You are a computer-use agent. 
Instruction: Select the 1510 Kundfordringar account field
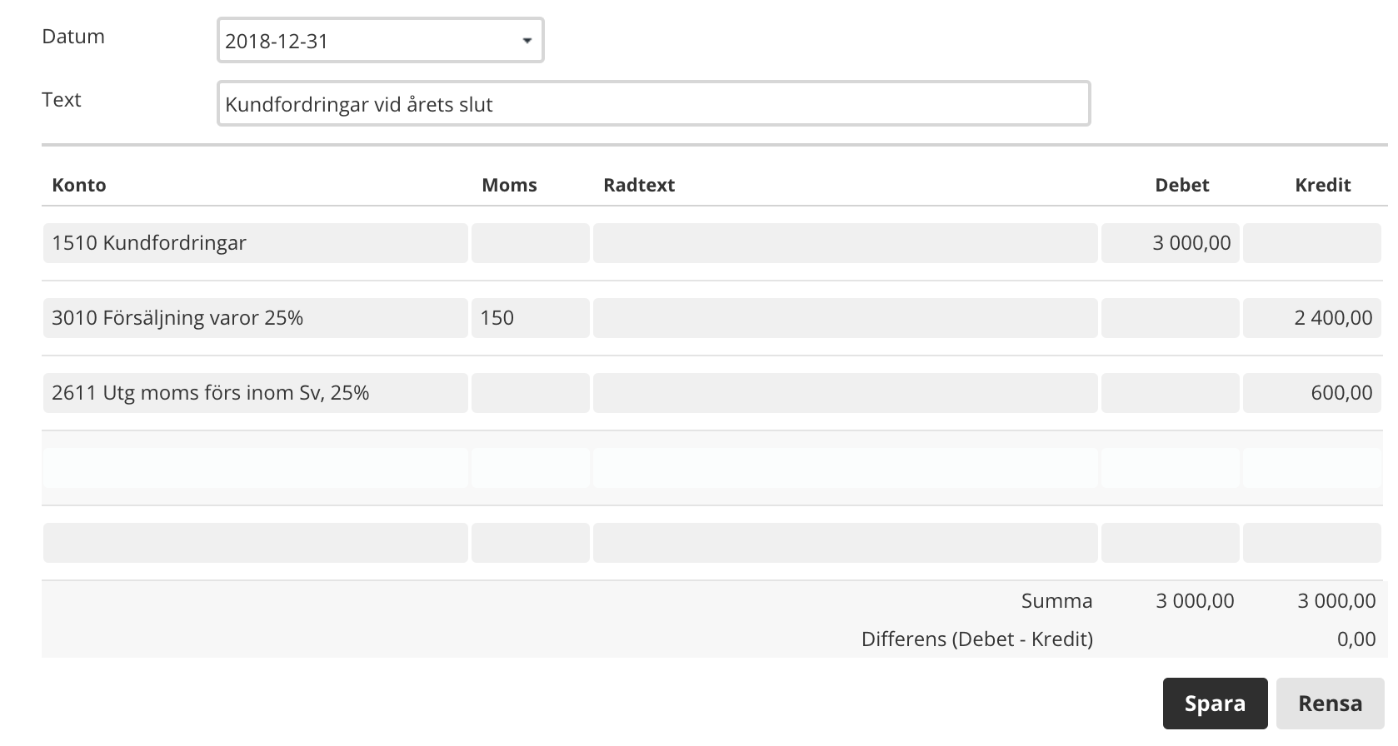[x=255, y=243]
